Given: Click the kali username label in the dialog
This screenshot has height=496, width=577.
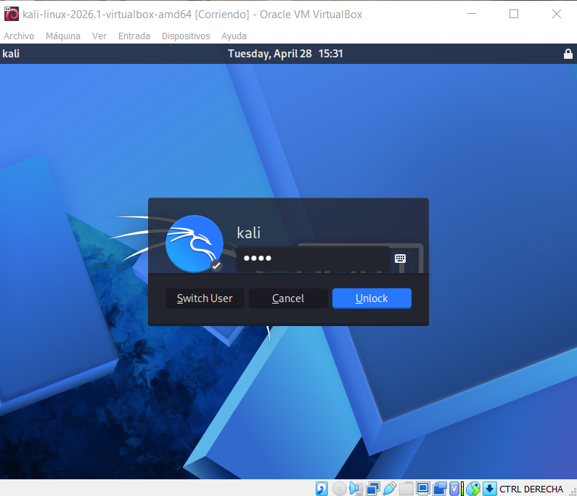Looking at the screenshot, I should [x=249, y=232].
